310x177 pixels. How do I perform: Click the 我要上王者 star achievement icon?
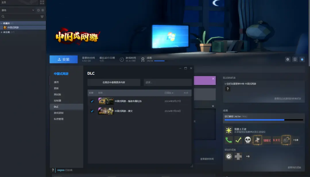tap(228, 130)
